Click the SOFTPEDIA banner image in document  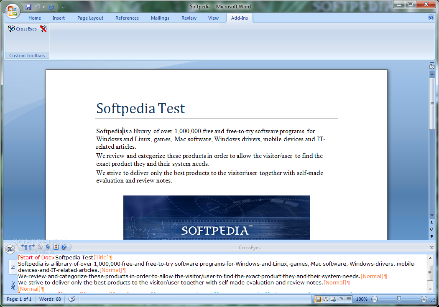217,218
